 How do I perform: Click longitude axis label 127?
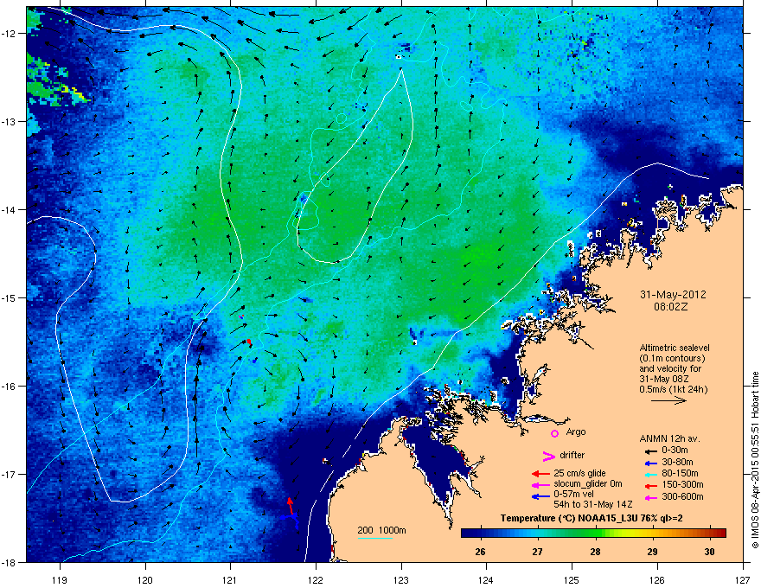click(743, 579)
